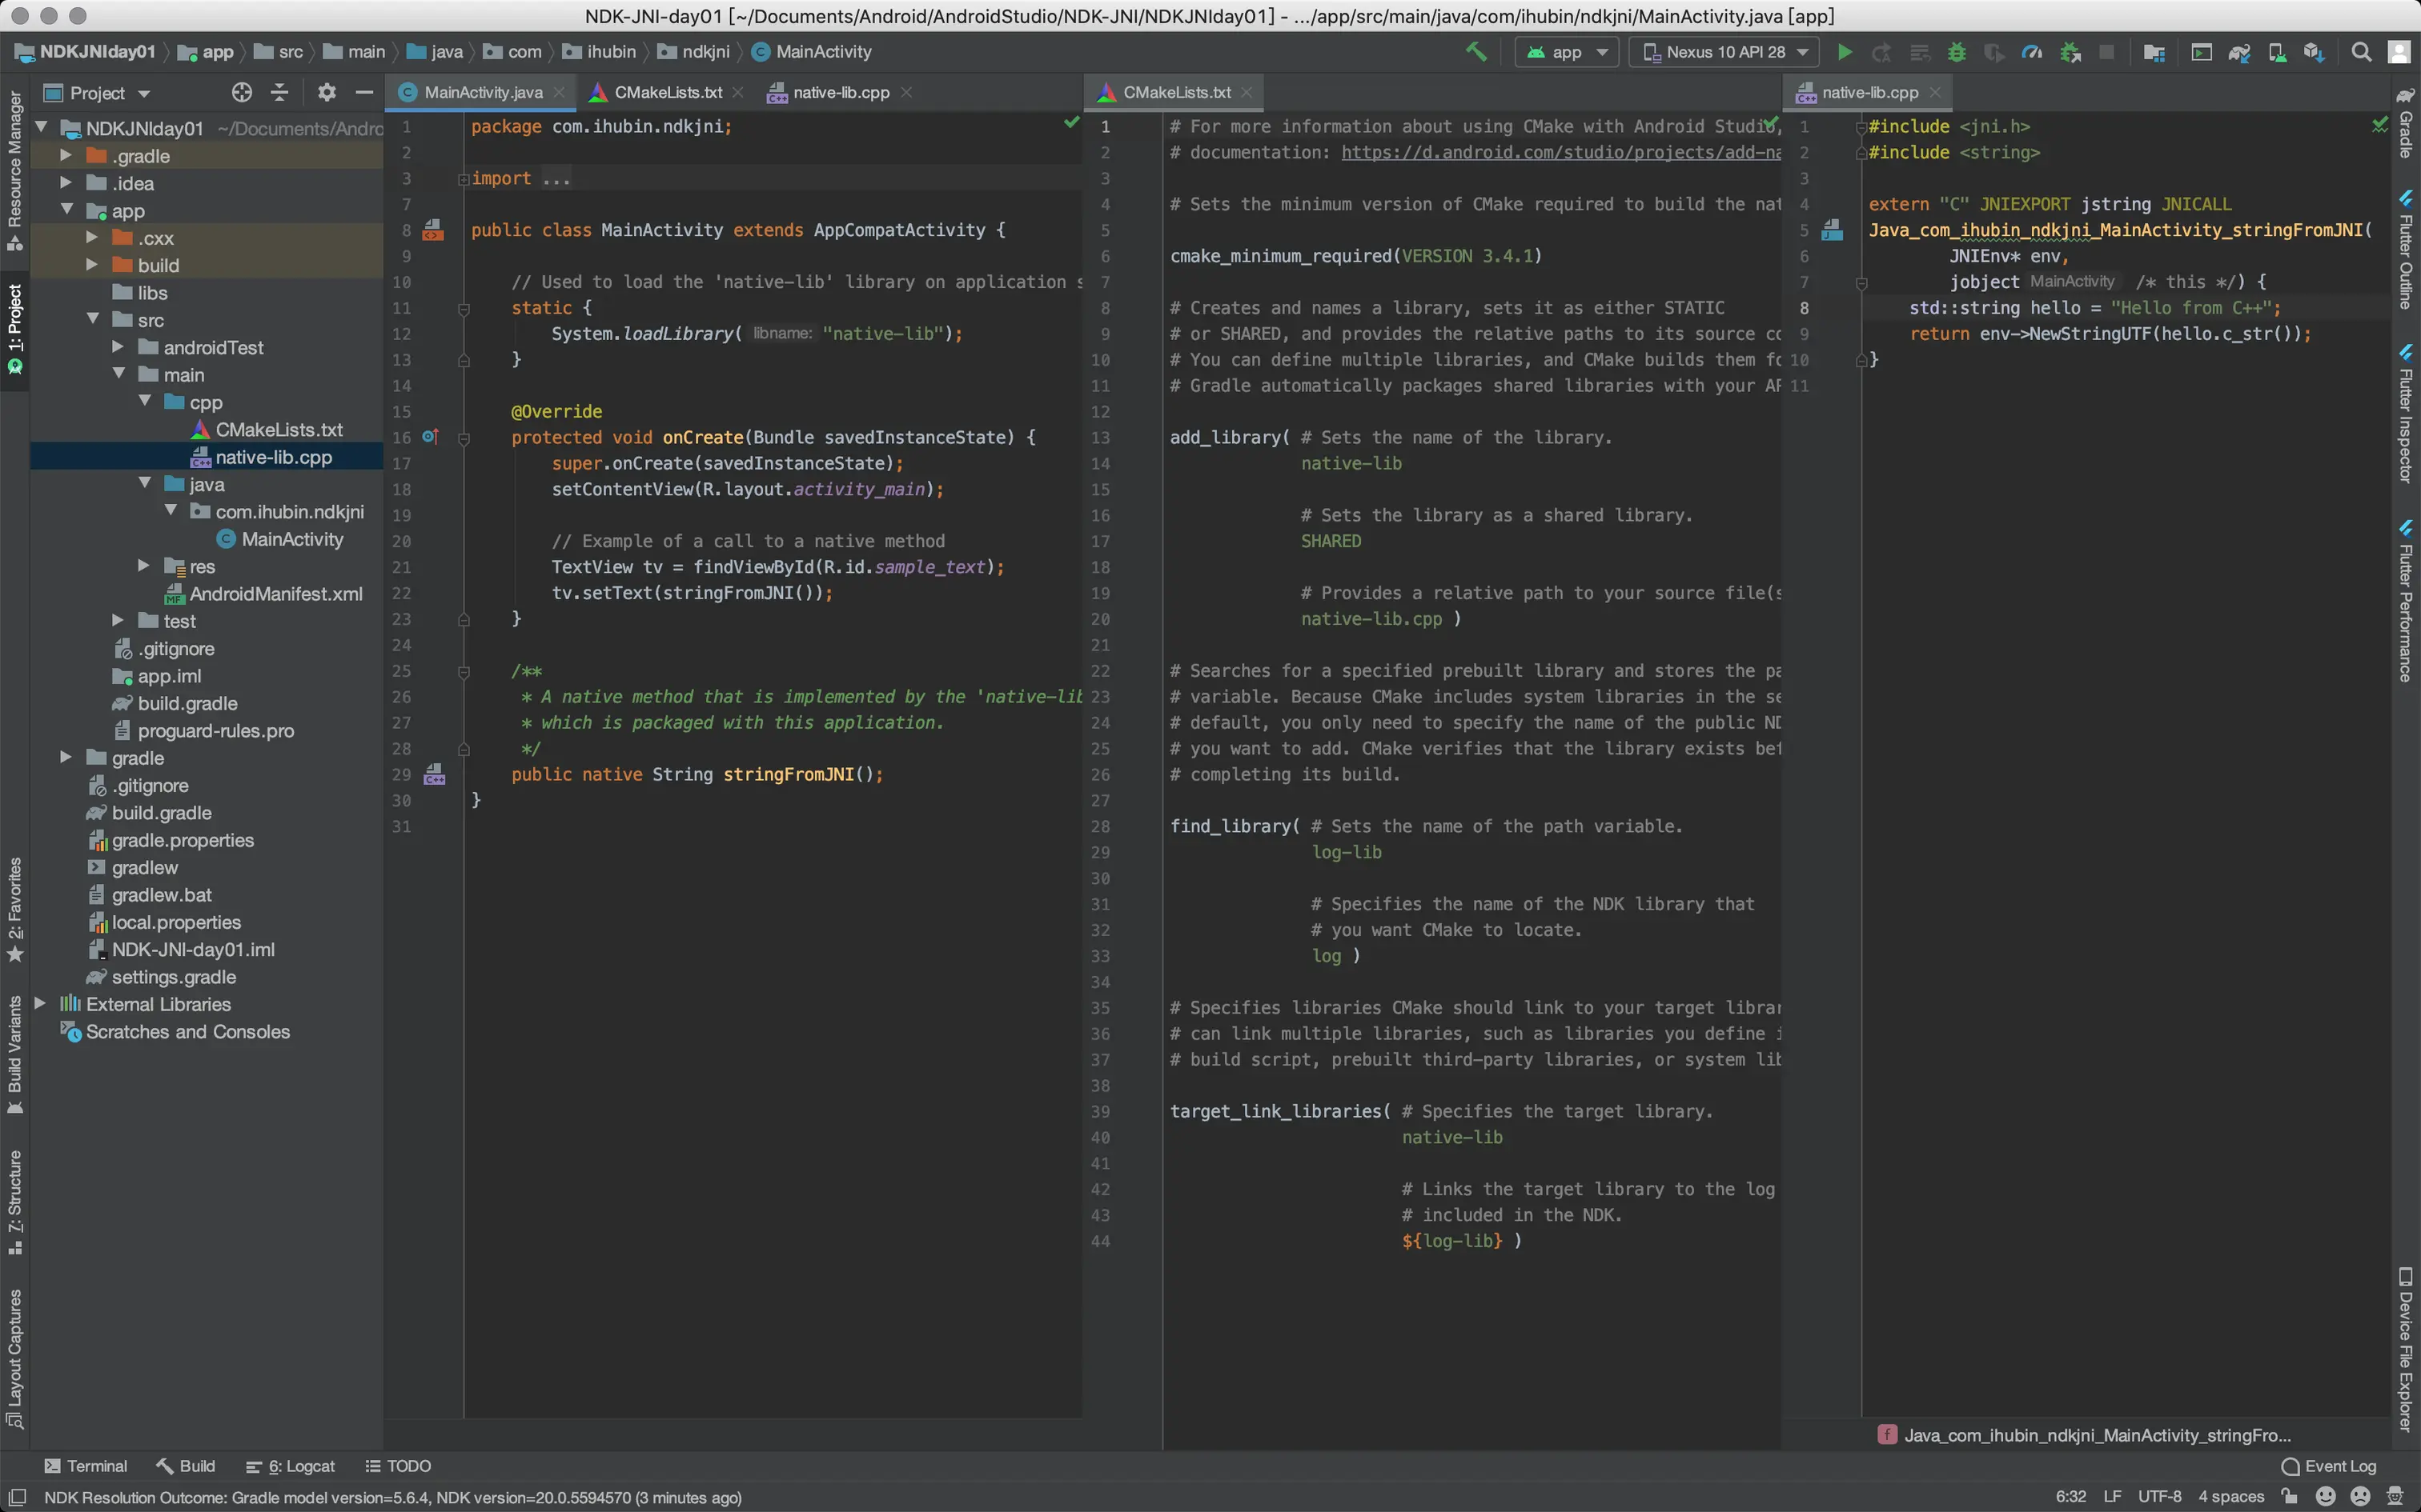
Task: Open AVD Manager device icon
Action: click(x=2277, y=52)
